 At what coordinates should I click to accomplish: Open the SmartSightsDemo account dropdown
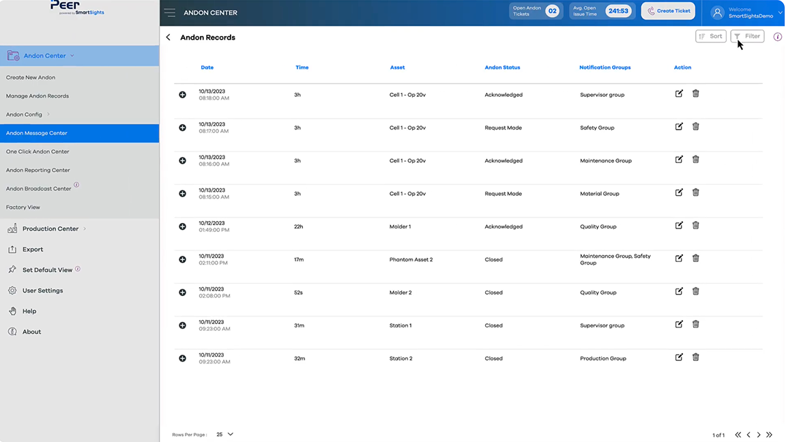pos(781,12)
